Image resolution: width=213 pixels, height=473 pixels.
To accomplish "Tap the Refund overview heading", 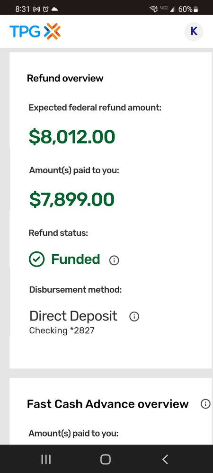I will tap(65, 79).
